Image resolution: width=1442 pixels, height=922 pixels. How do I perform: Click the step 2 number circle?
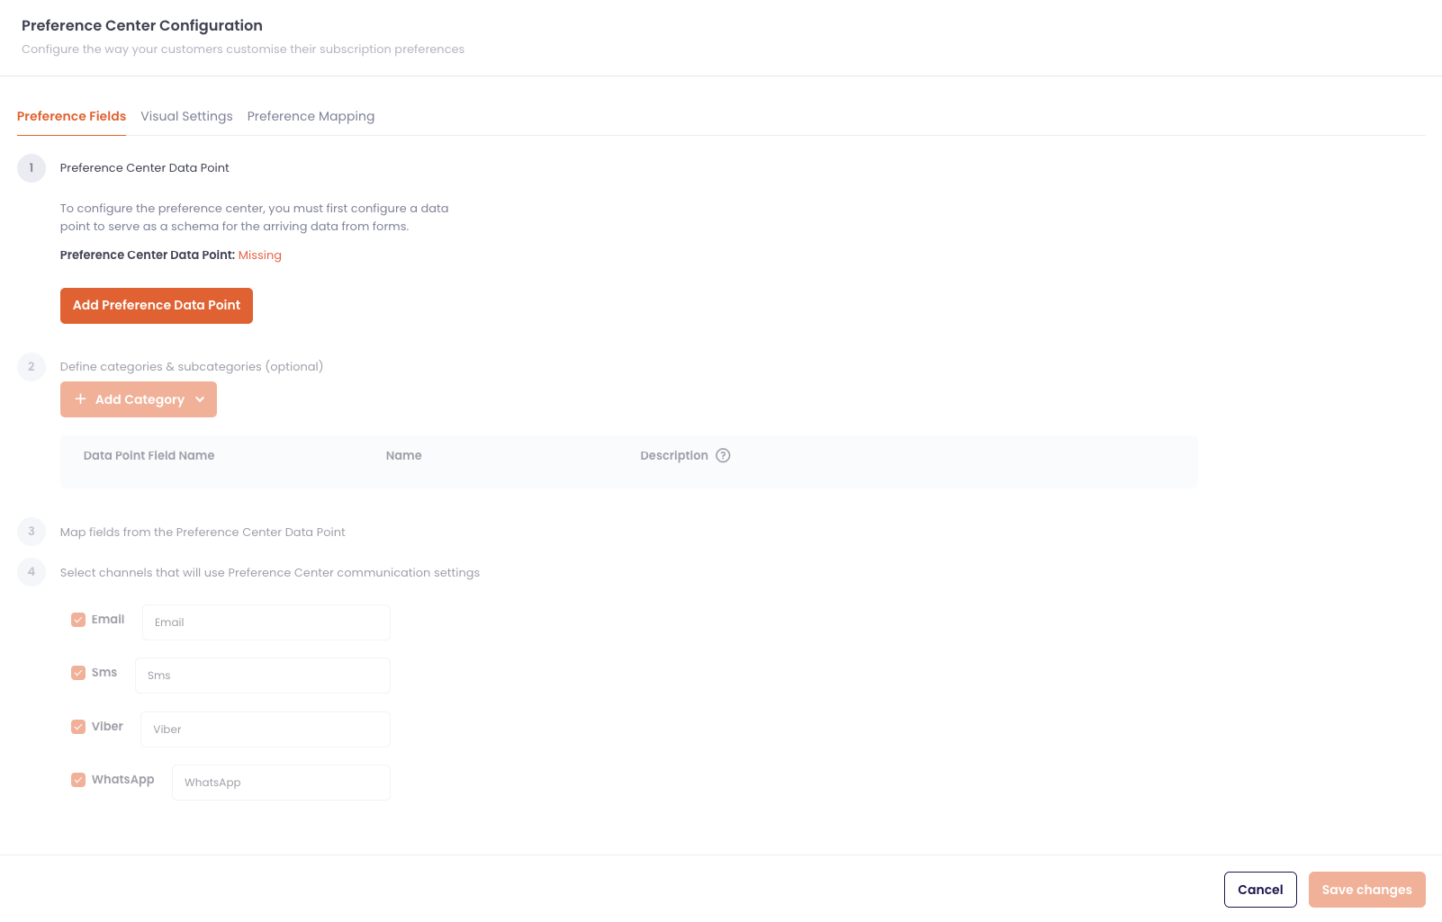tap(32, 366)
